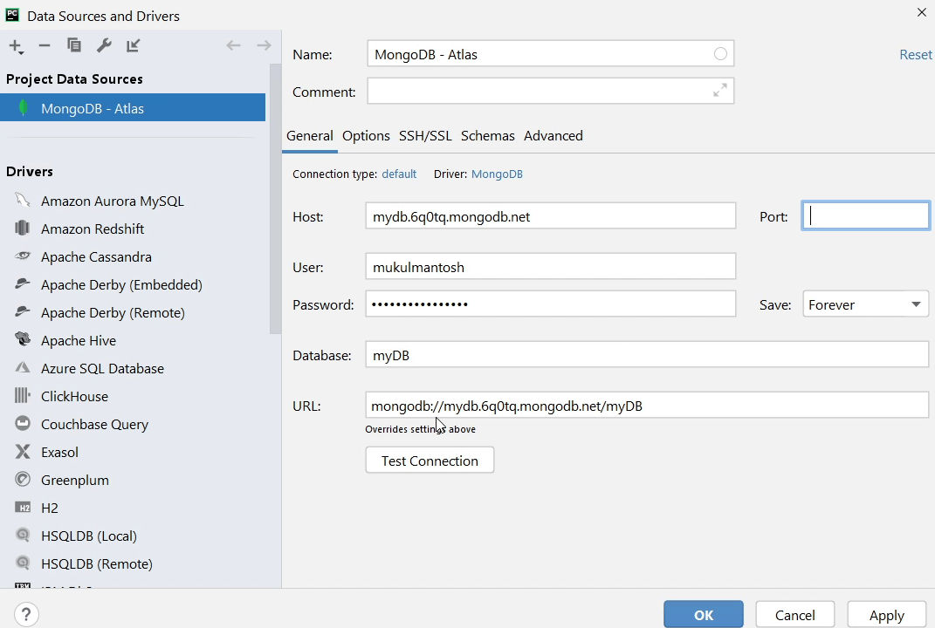Remove selected data source with minus icon

click(45, 46)
